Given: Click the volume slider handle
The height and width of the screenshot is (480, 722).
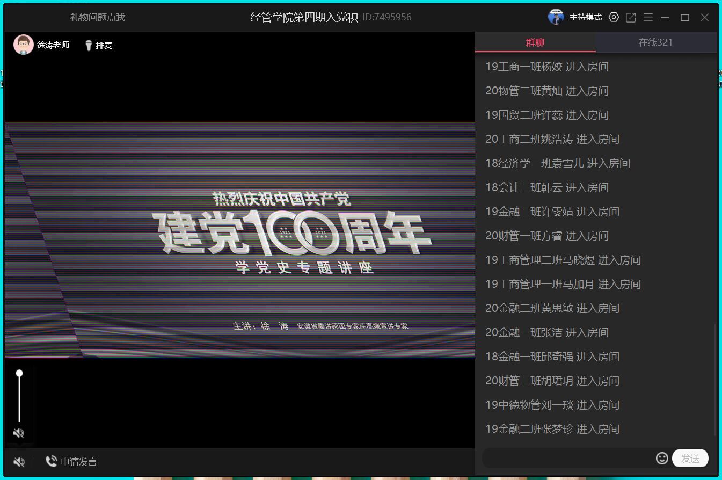Looking at the screenshot, I should 19,373.
